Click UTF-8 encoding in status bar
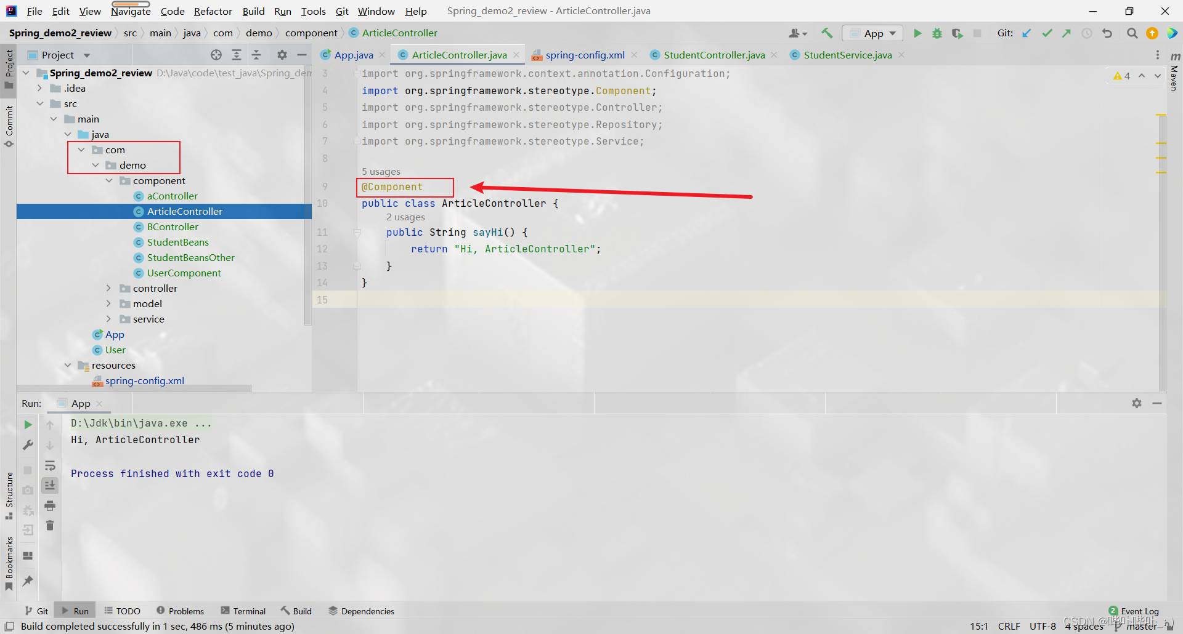Viewport: 1183px width, 634px height. pos(1043,626)
